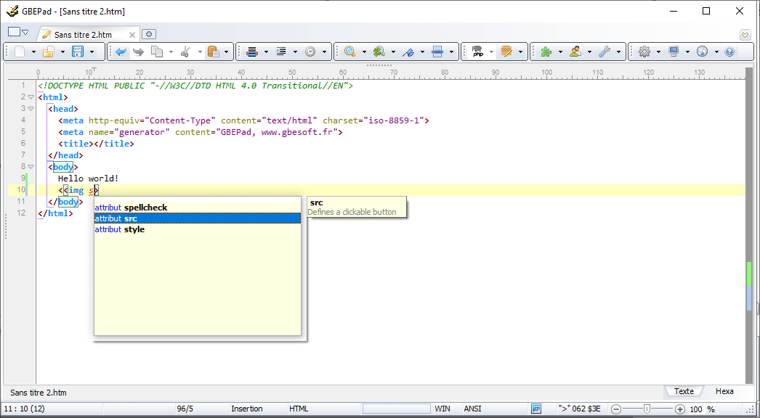
Task: Click the wrench tools icon
Action: pyautogui.click(x=605, y=52)
